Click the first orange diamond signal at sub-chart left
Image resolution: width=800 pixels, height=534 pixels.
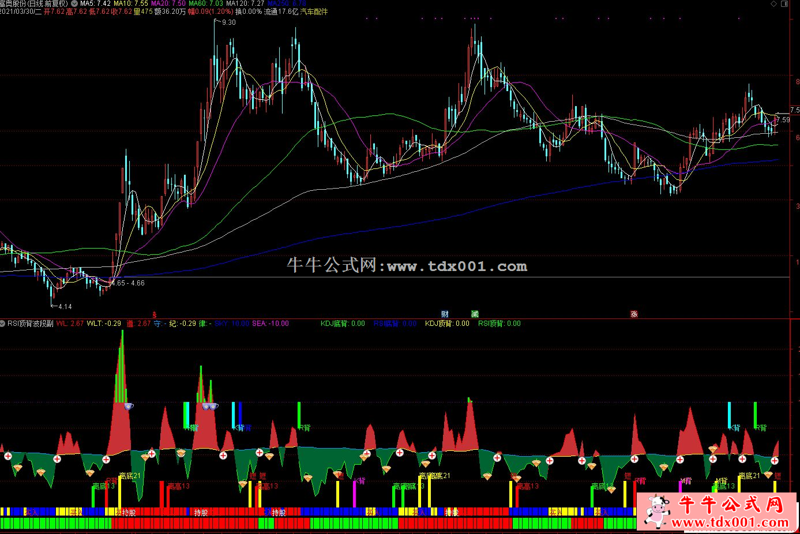(x=18, y=468)
